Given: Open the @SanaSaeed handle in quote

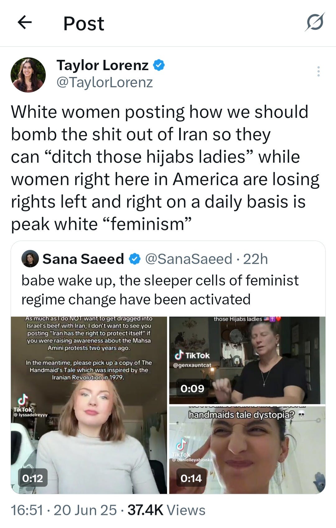Looking at the screenshot, I should point(189,259).
